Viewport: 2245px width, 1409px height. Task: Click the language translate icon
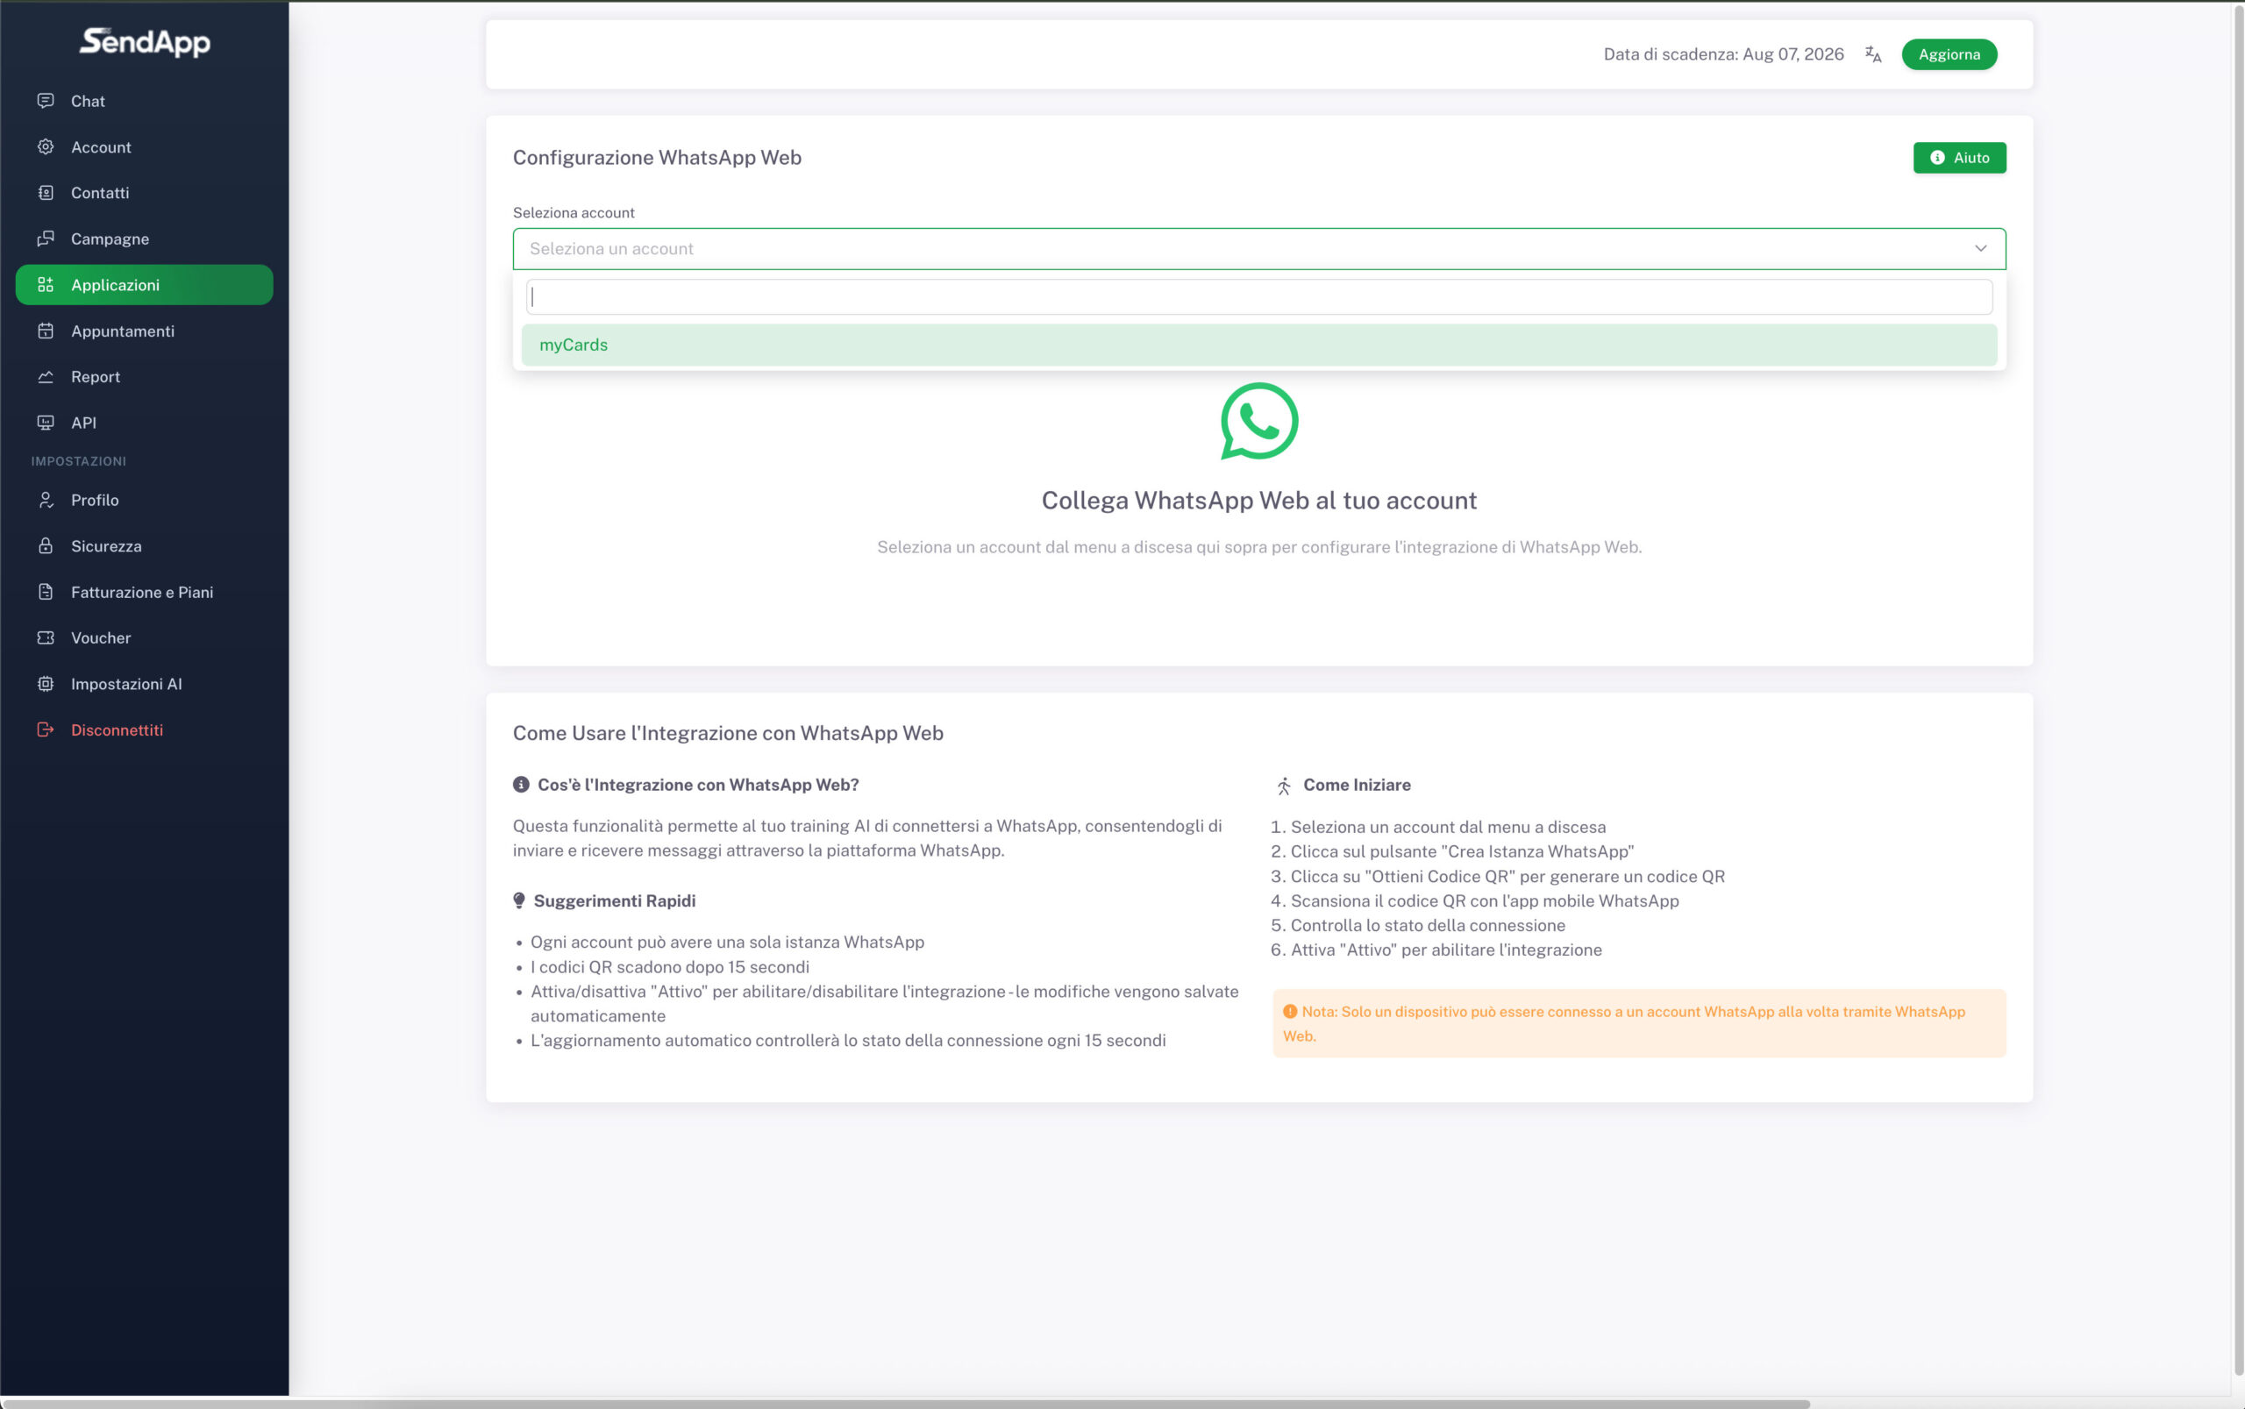pos(1873,54)
